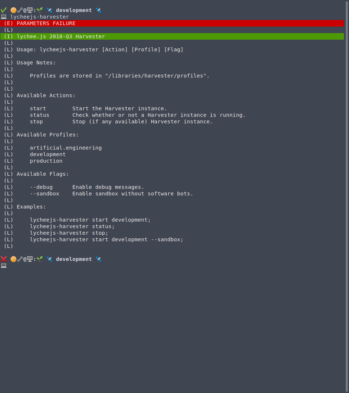Click satellite icon after second 'development'
Viewport: 349px width, 393px height.
coord(99,259)
